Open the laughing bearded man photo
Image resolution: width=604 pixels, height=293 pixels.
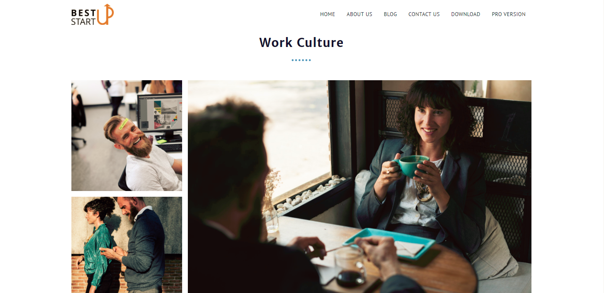coord(127,136)
